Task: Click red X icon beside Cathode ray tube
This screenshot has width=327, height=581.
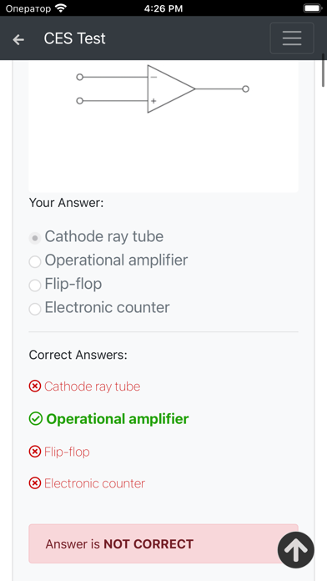Action: click(35, 386)
